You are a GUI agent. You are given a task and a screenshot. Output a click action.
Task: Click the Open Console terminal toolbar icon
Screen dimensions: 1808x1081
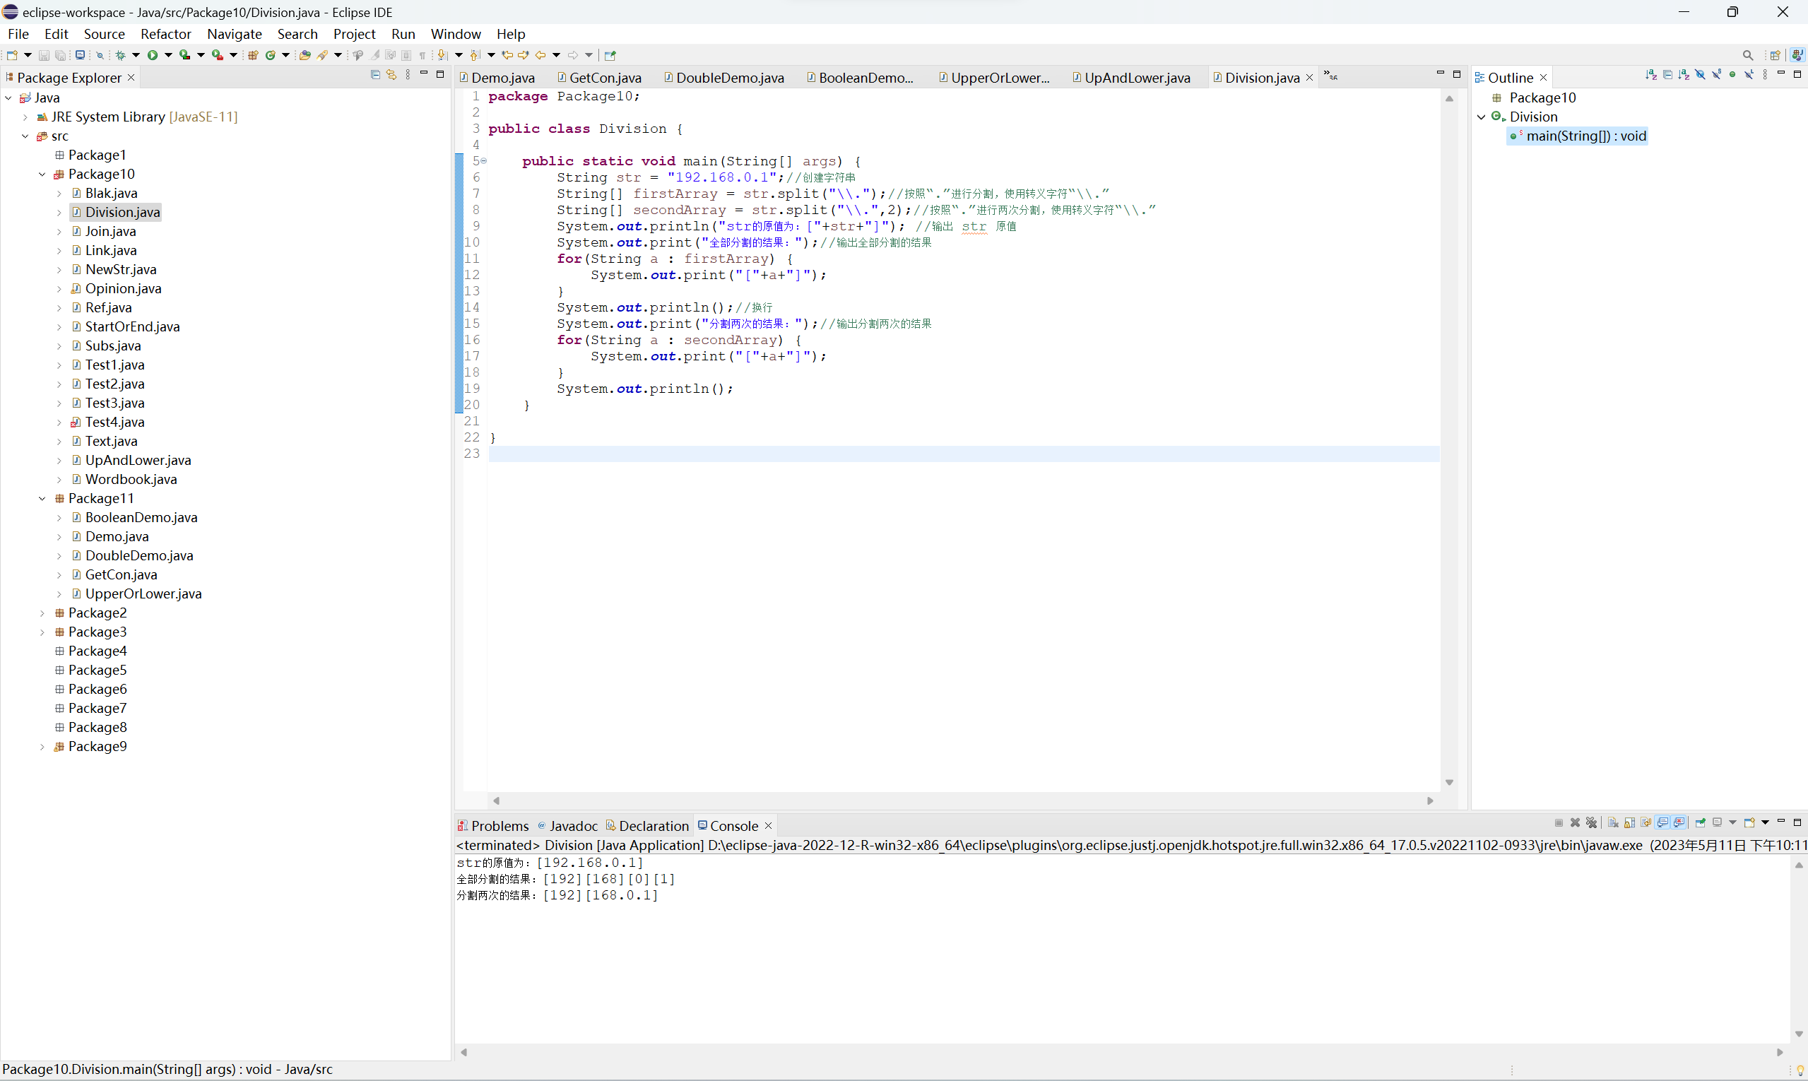click(x=80, y=55)
